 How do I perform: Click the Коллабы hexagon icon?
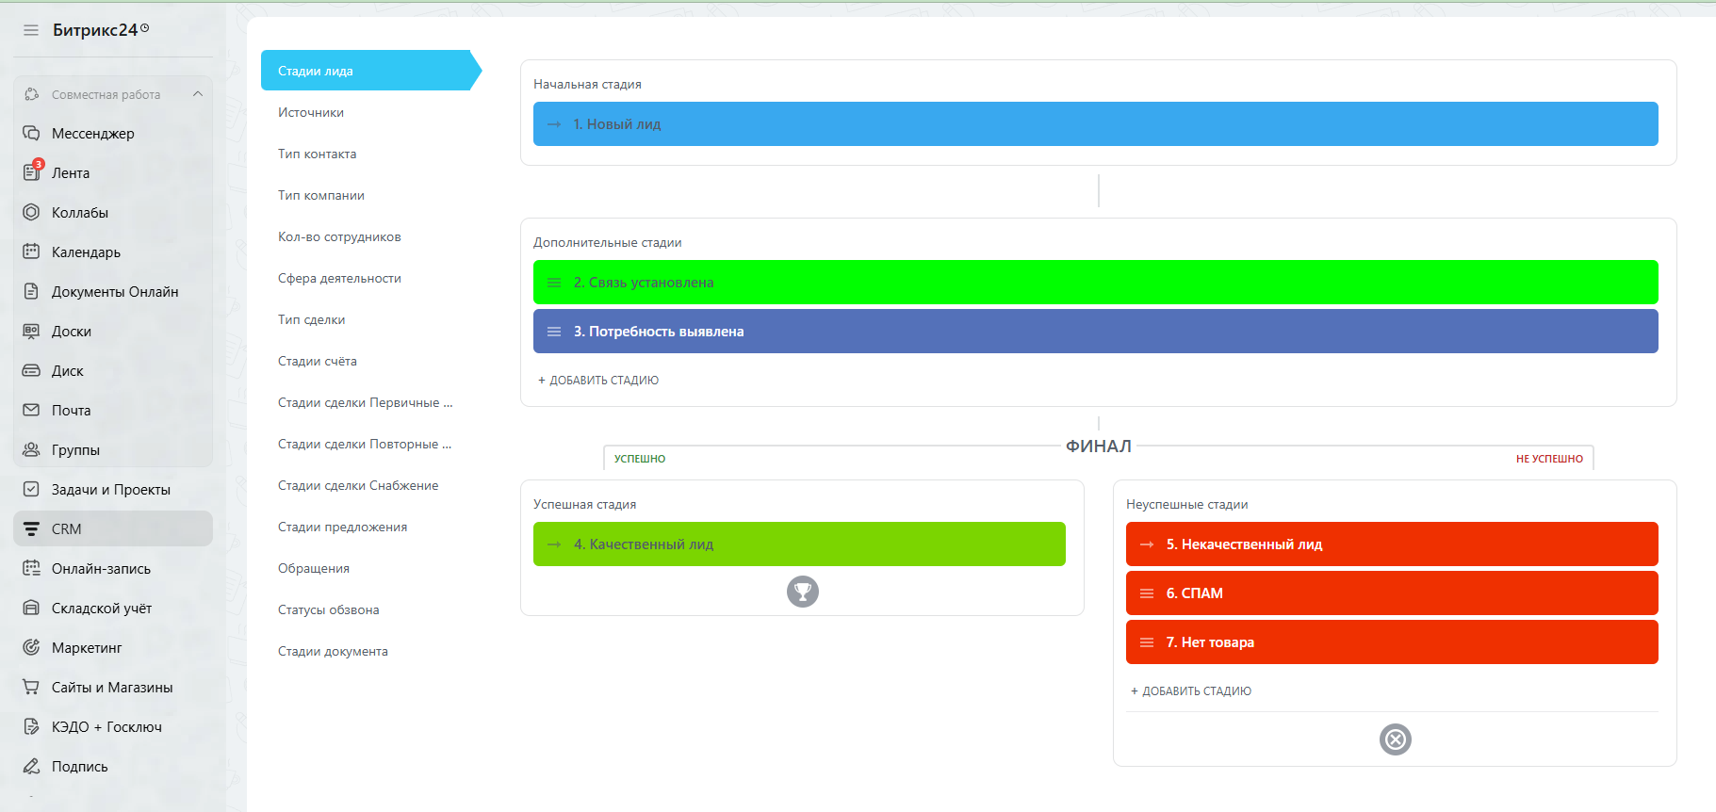[31, 212]
